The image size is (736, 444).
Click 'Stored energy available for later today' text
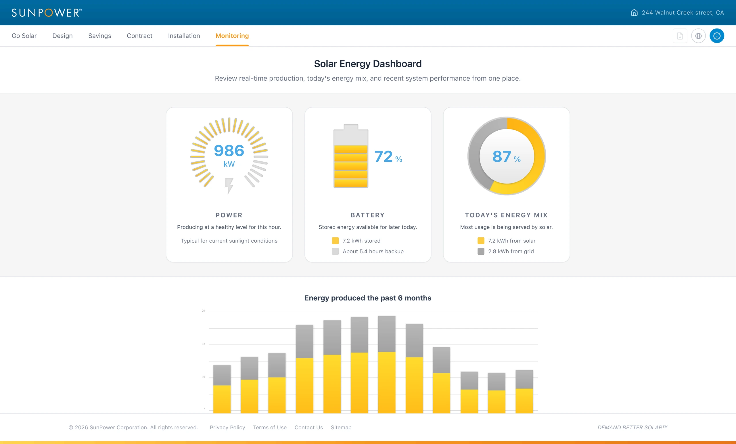[368, 227]
